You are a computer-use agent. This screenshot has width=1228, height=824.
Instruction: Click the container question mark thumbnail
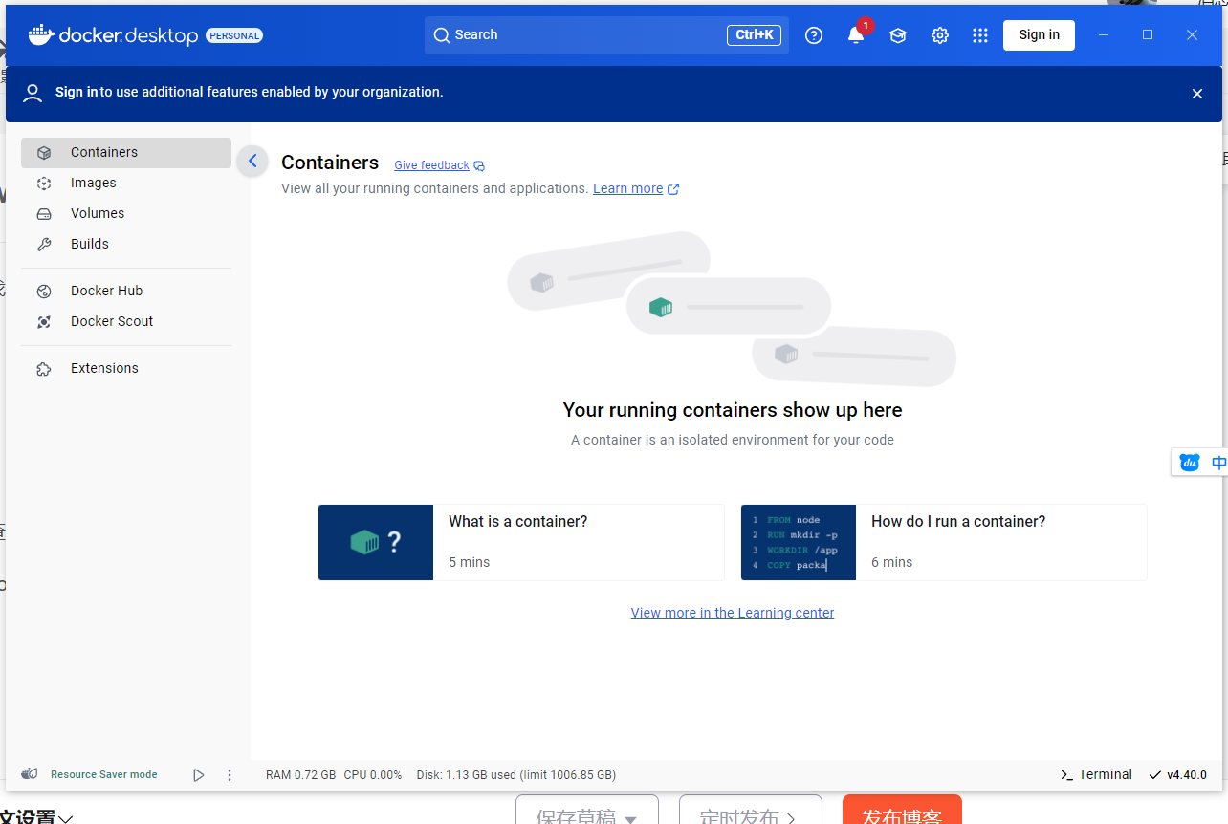(376, 542)
